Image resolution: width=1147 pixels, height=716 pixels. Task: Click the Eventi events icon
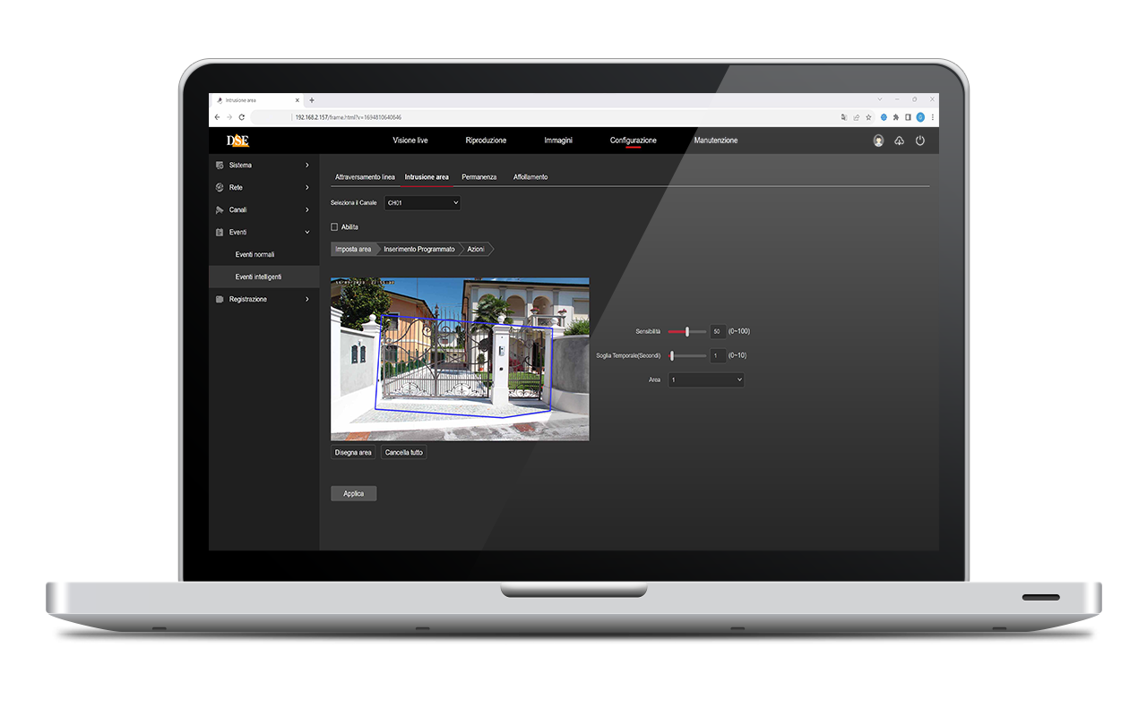218,232
